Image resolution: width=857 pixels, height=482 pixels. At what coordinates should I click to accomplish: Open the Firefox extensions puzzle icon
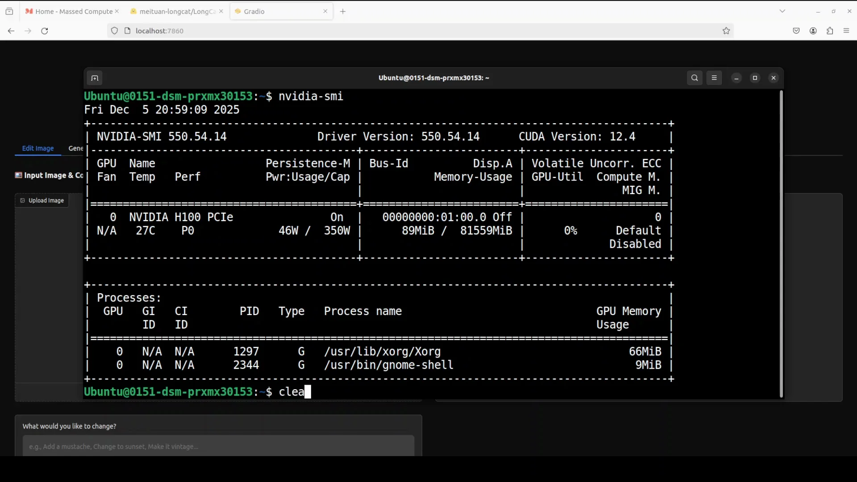[x=830, y=31]
